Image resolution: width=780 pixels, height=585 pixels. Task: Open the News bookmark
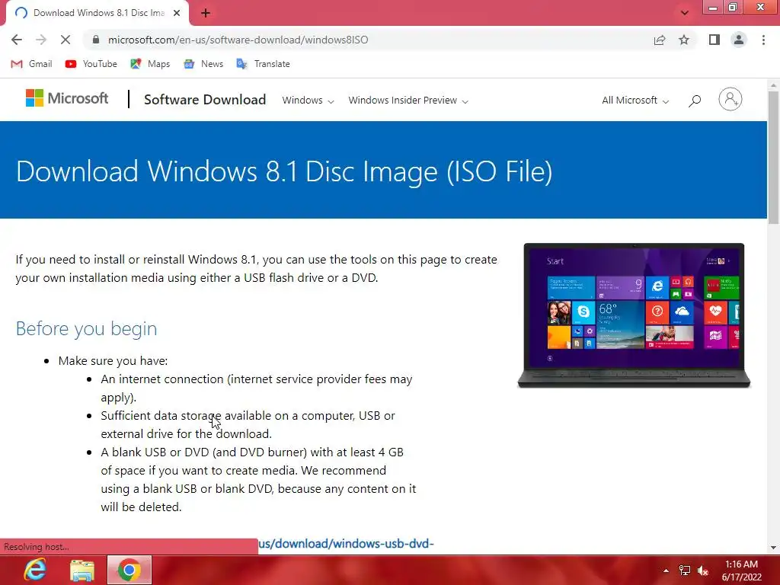tap(203, 64)
